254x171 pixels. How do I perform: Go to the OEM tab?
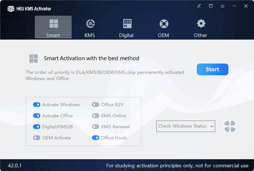pyautogui.click(x=163, y=28)
